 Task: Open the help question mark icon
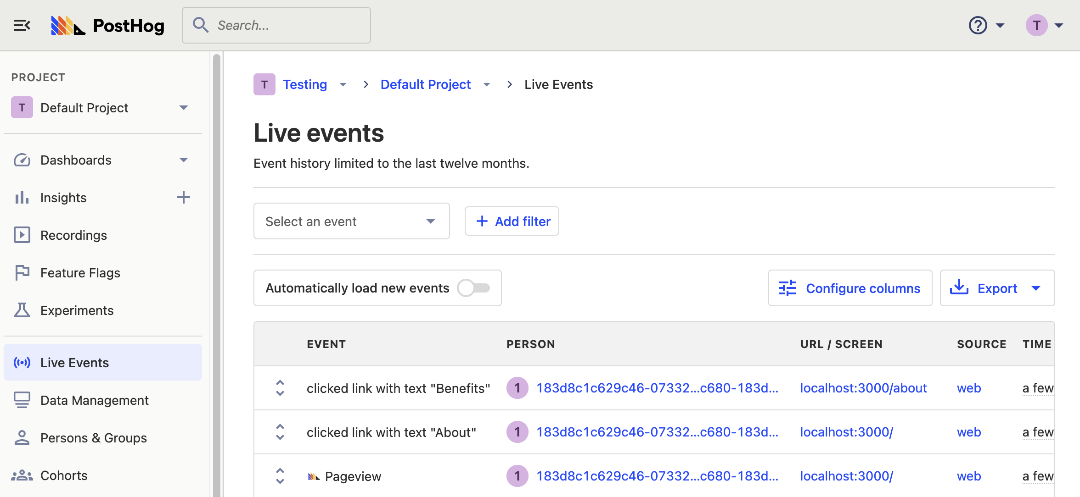click(x=978, y=25)
